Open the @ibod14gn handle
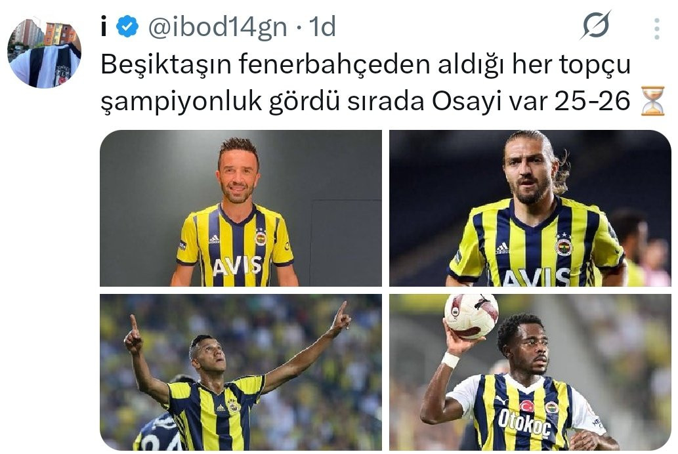The width and height of the screenshot is (678, 454). tap(217, 27)
